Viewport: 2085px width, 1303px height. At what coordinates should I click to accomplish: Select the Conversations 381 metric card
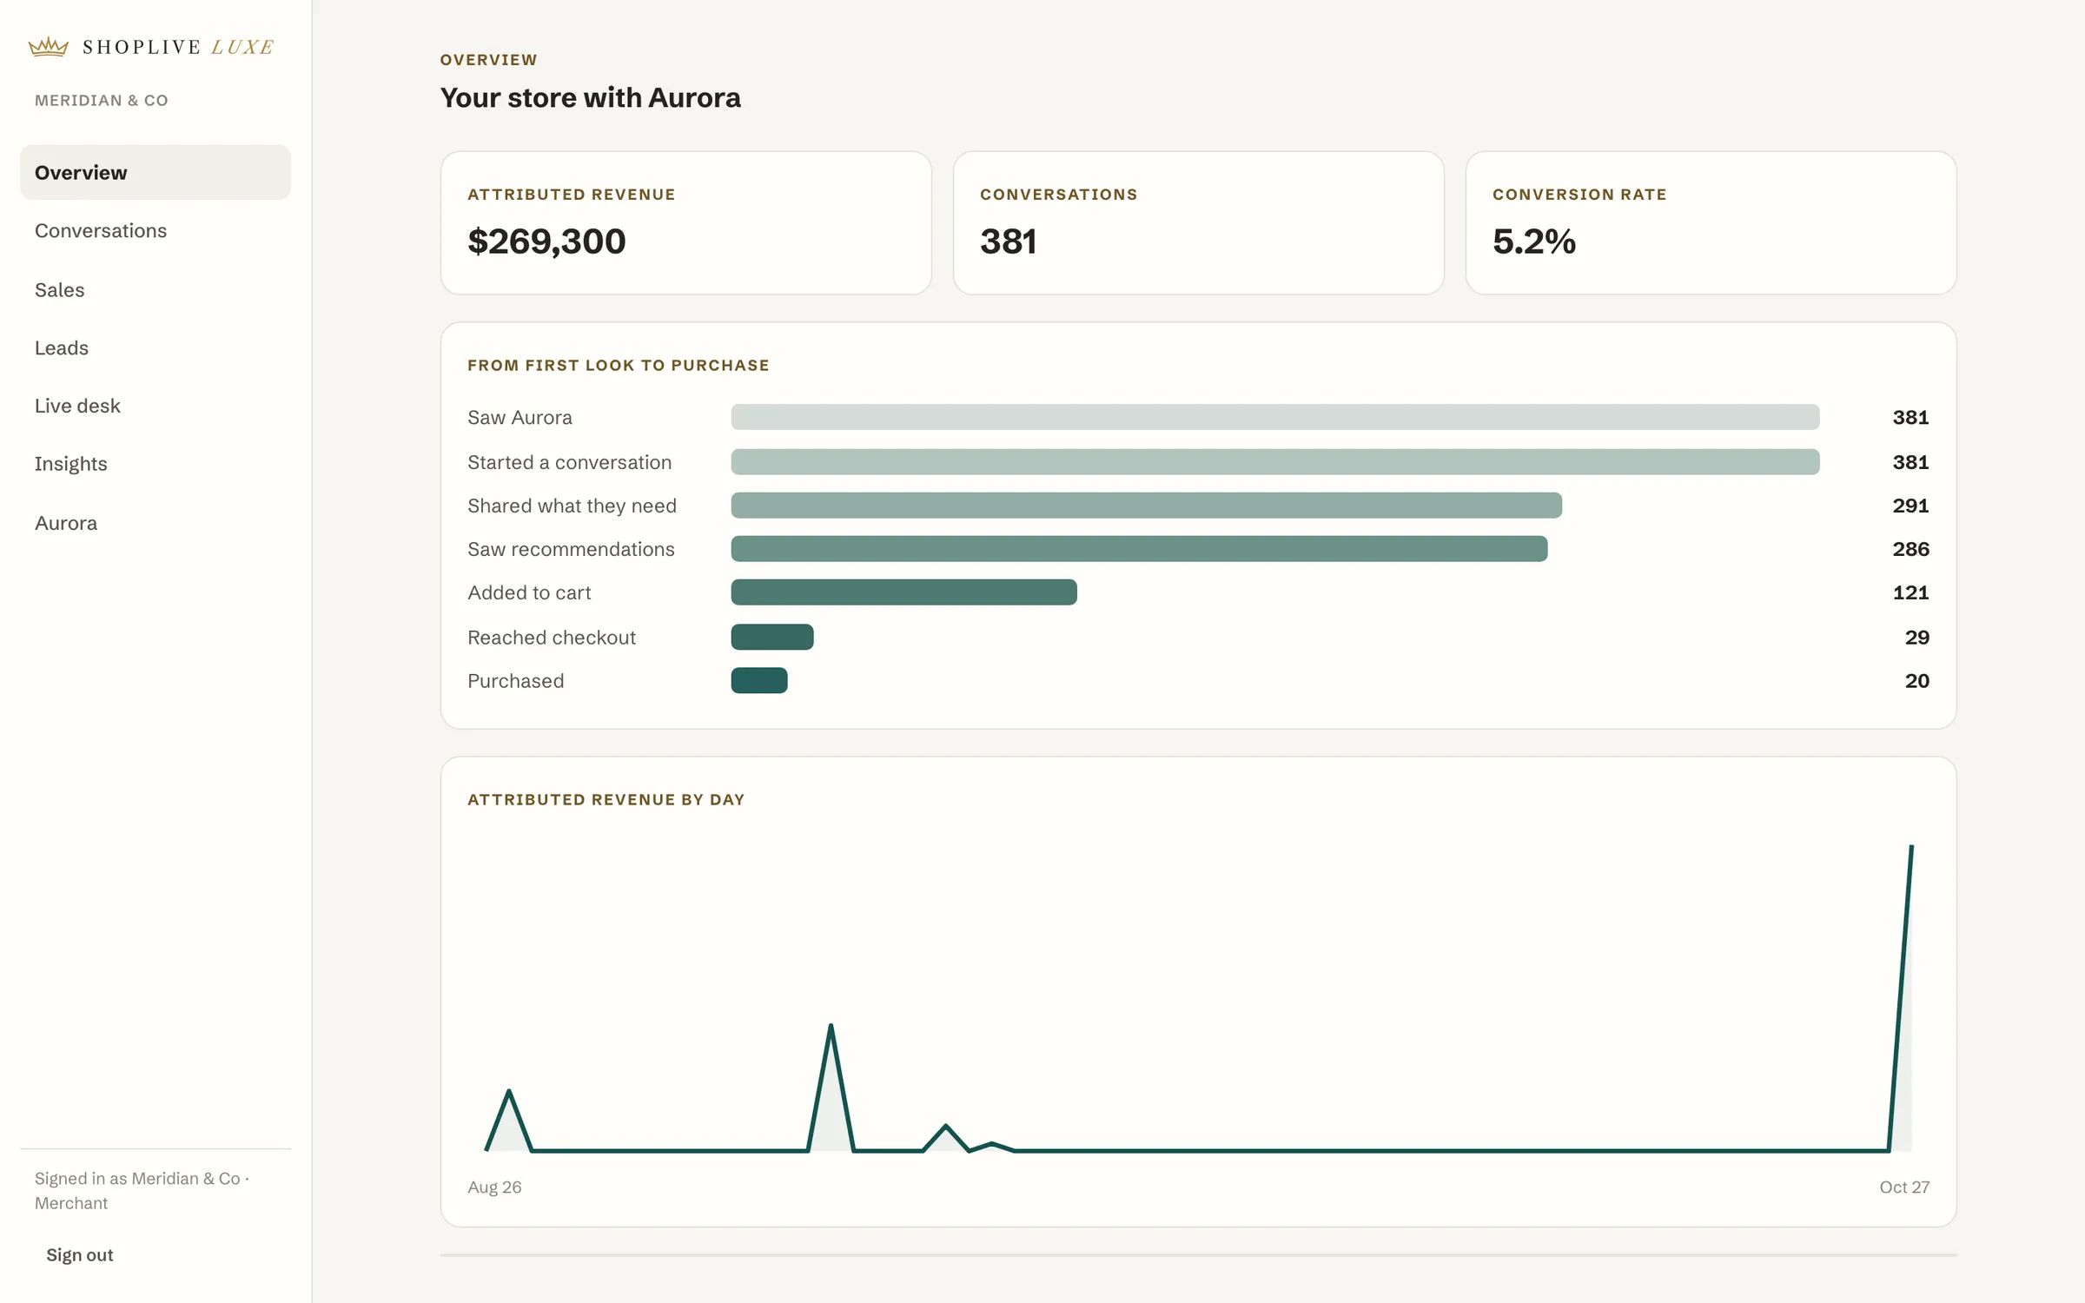pos(1199,223)
